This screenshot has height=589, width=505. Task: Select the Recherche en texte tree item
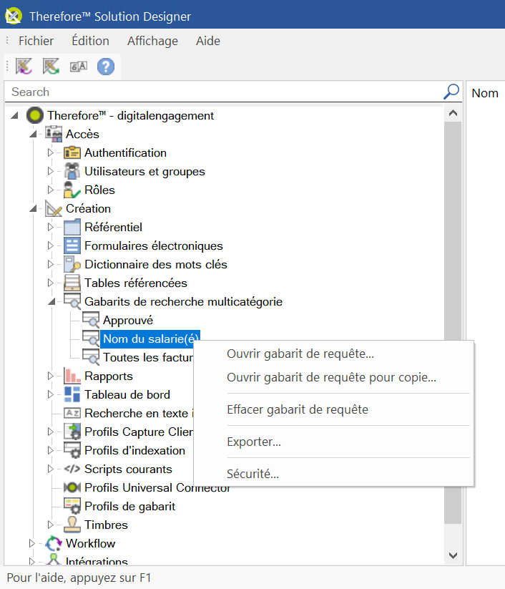139,413
